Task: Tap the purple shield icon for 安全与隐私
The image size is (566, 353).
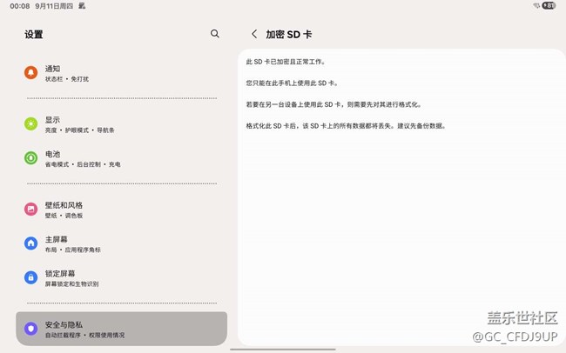Action: coord(31,329)
